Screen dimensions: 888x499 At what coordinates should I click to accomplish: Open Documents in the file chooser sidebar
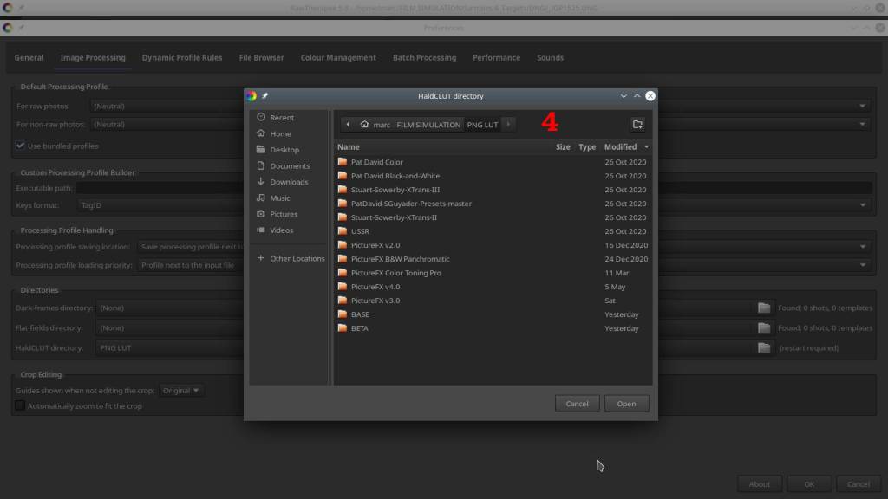point(289,165)
